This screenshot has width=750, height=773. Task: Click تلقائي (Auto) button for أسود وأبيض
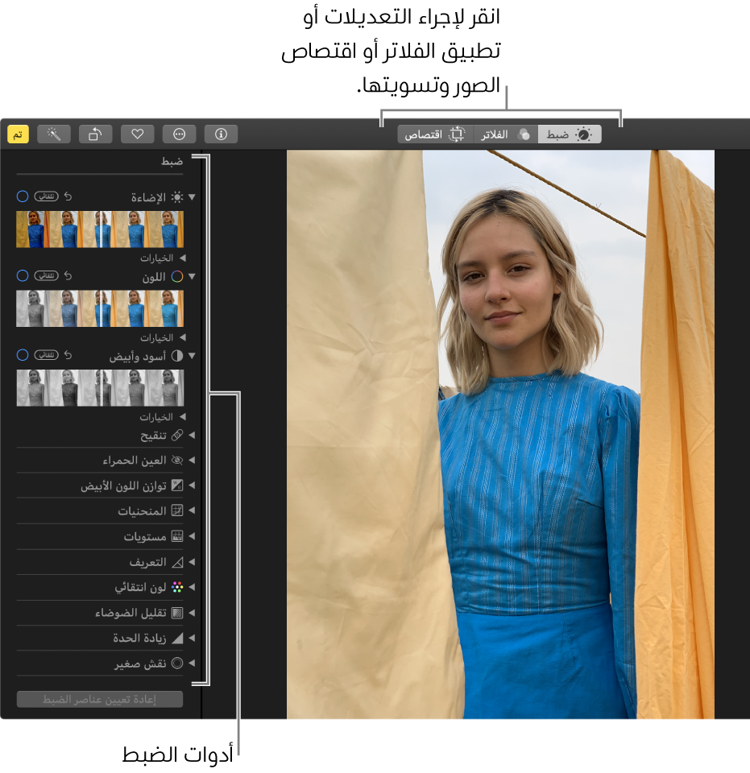click(47, 355)
